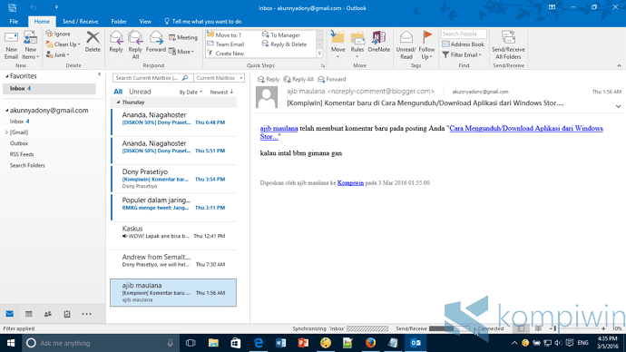Image resolution: width=626 pixels, height=352 pixels.
Task: Minimize the folder pane
Action: tap(100, 74)
